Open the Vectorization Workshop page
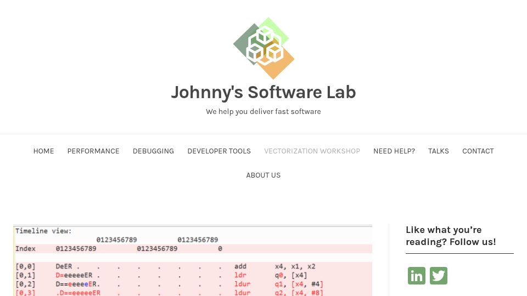The height and width of the screenshot is (296, 527). click(312, 151)
